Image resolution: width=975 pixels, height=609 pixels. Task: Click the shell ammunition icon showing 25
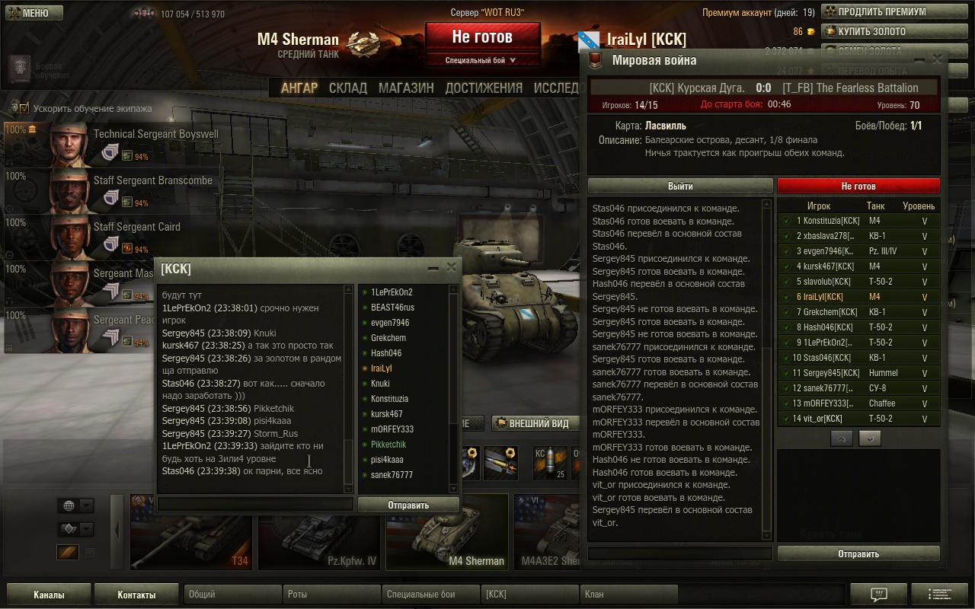(550, 463)
